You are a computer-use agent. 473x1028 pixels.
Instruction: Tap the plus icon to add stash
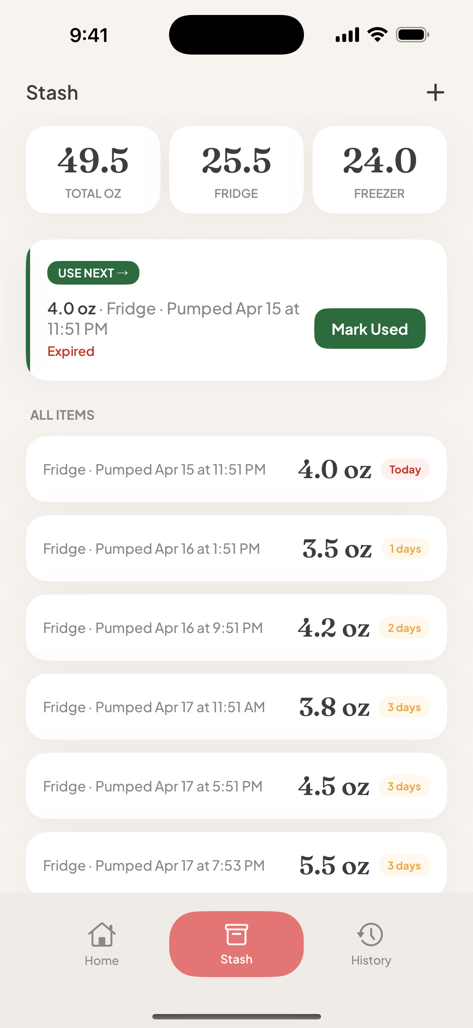(435, 92)
